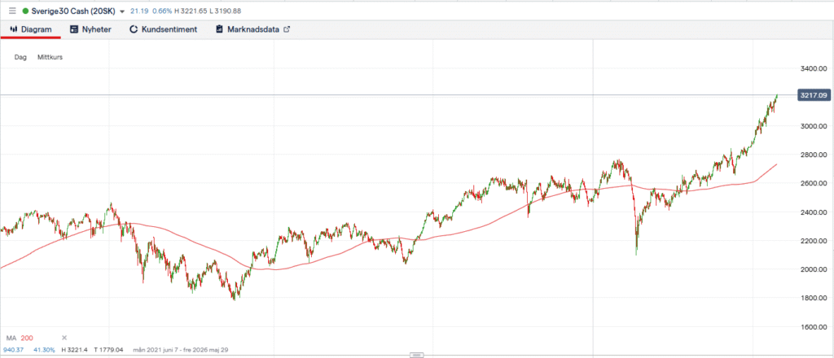834x358 pixels.
Task: Click the news icon beside Nyheter
Action: [x=74, y=29]
